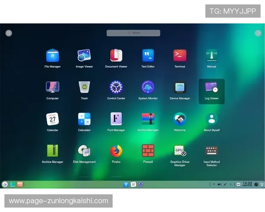This screenshot has height=212, width=265.
Task: Open the Control Center gear icon
Action: pos(116,87)
